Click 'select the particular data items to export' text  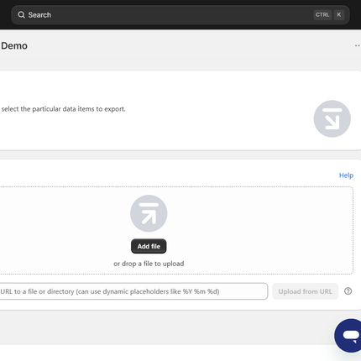point(63,109)
